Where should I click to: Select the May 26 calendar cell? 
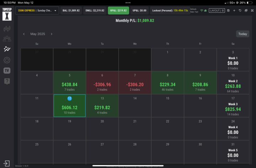click(70, 152)
